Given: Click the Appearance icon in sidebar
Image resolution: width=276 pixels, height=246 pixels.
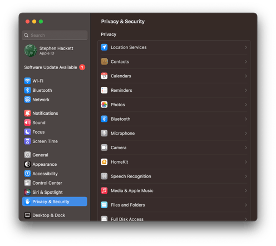Looking at the screenshot, I should tap(27, 164).
